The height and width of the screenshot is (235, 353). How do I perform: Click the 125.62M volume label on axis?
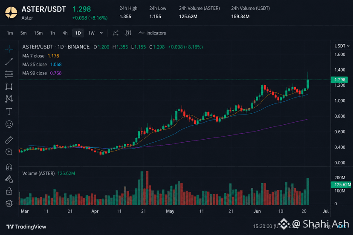(x=341, y=185)
